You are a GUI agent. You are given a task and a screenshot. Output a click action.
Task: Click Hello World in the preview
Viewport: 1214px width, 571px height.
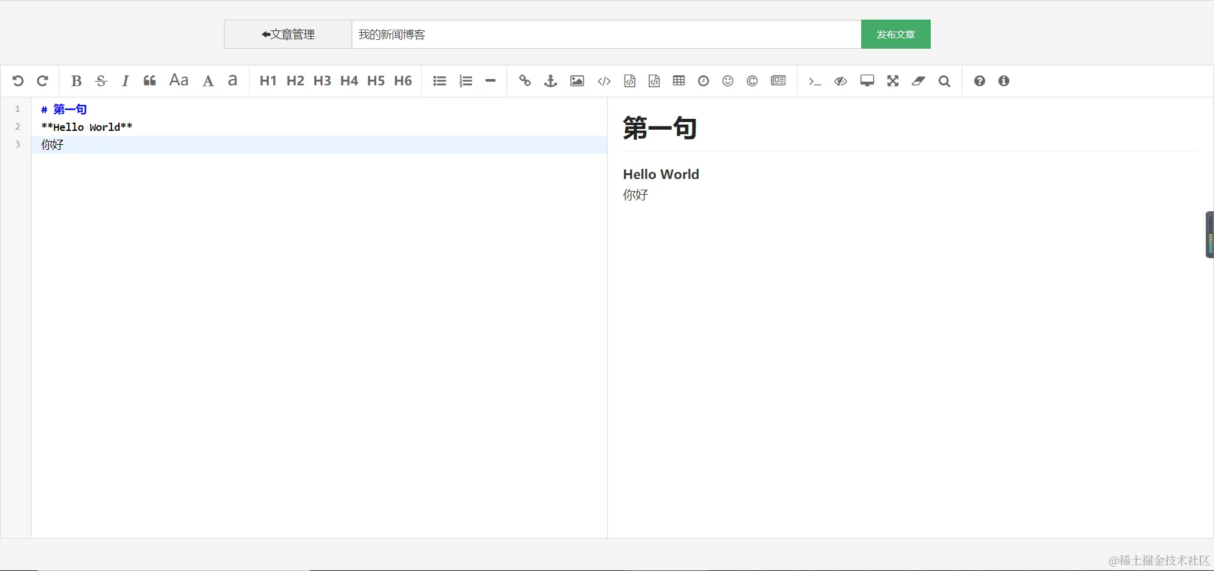click(x=661, y=175)
